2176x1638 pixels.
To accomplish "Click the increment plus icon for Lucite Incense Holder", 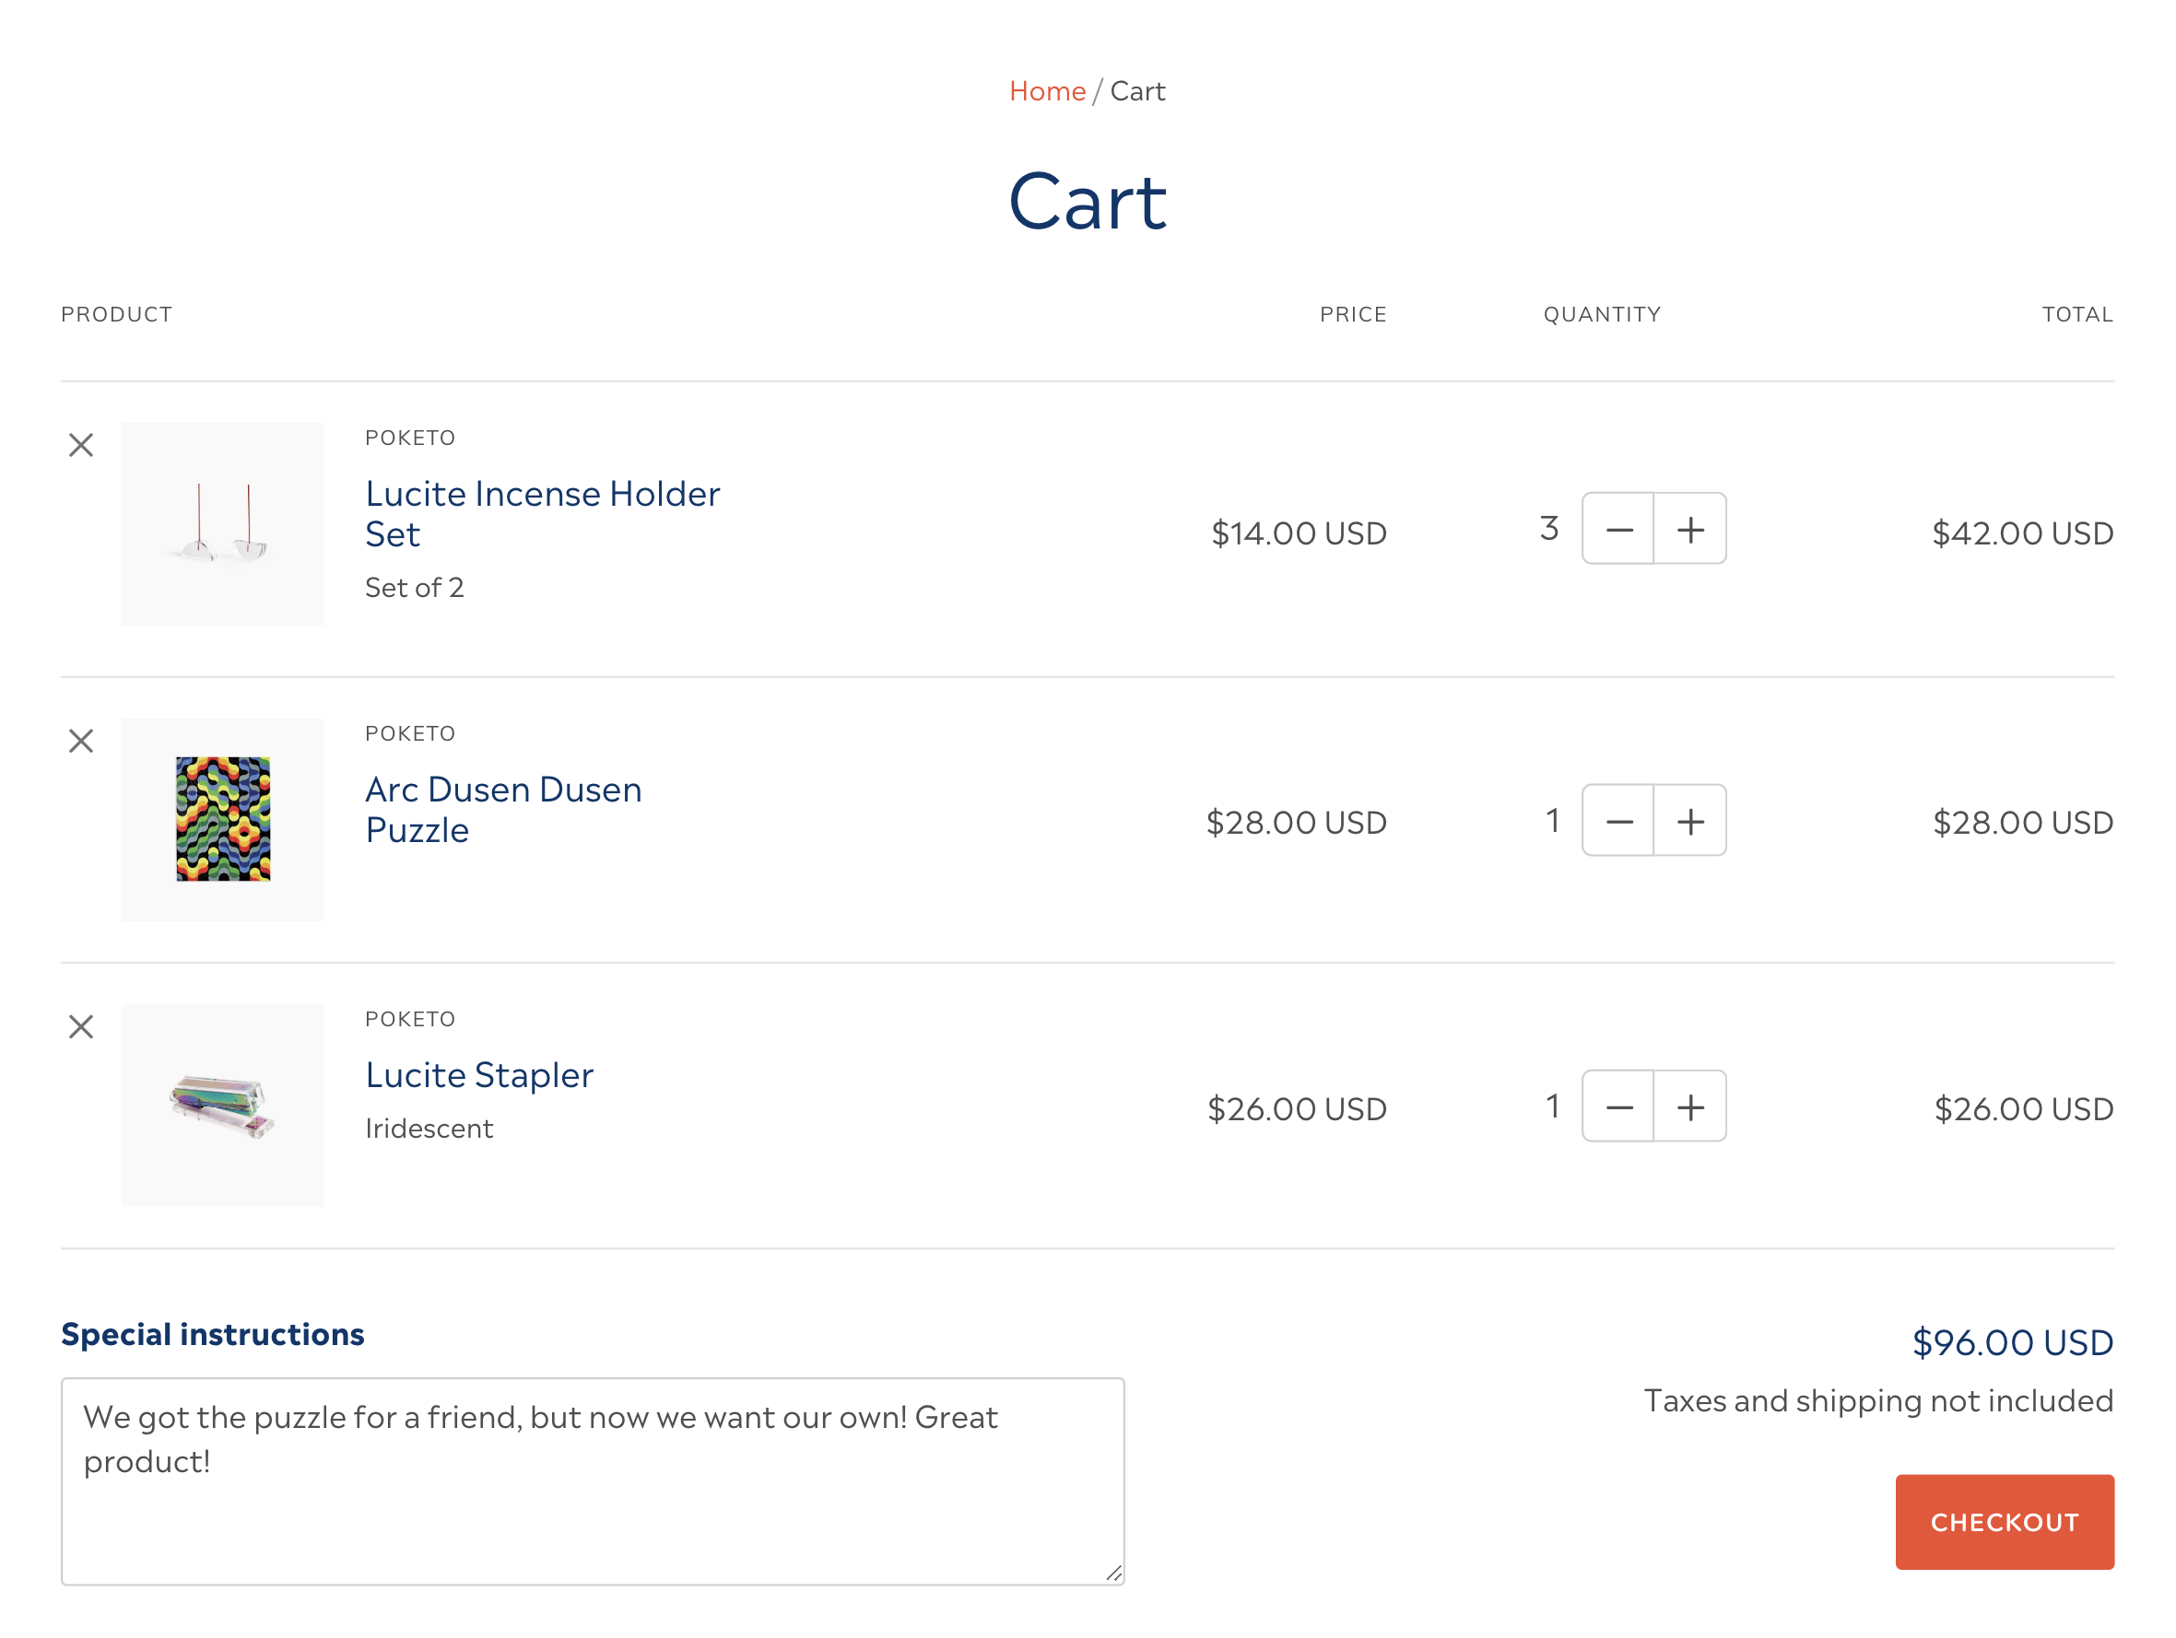I will 1690,530.
